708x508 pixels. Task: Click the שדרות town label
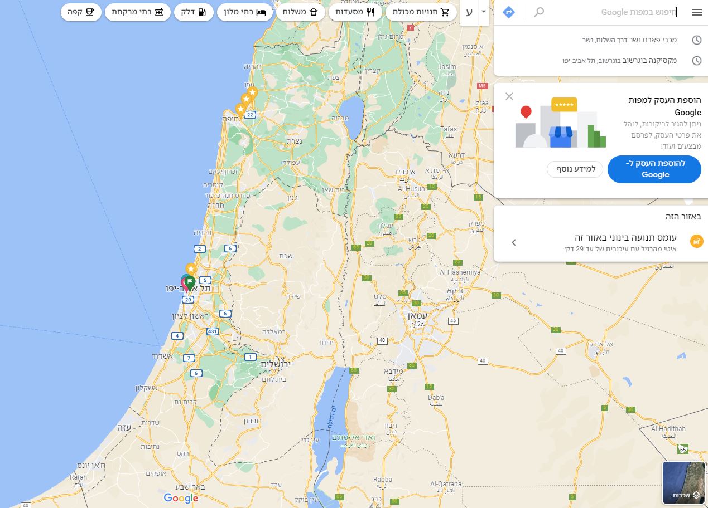(x=151, y=423)
